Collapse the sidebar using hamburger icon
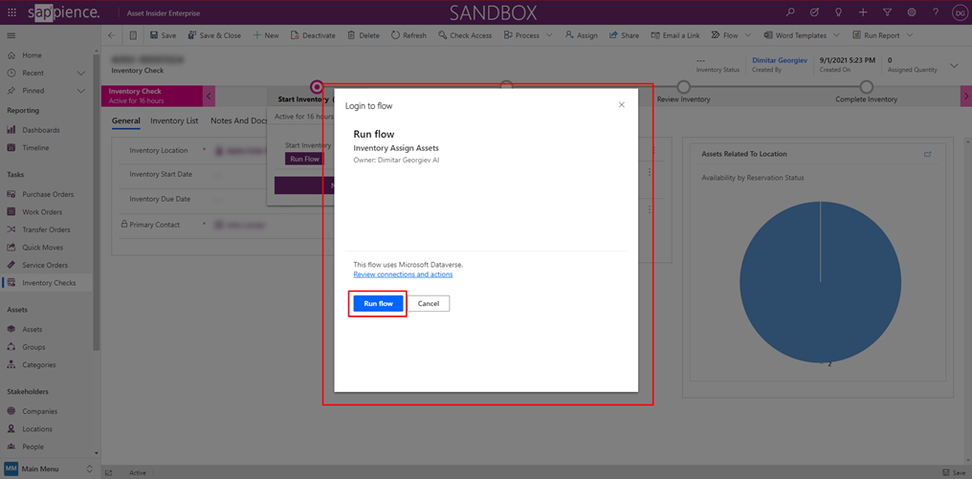 click(11, 35)
